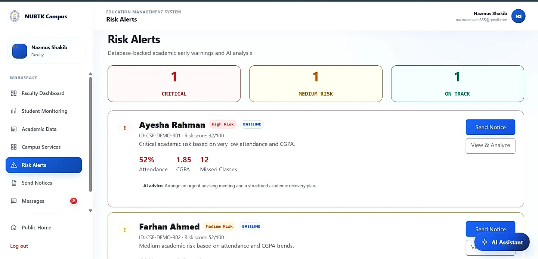Click the Public Home house icon
Image resolution: width=538 pixels, height=259 pixels.
point(14,227)
